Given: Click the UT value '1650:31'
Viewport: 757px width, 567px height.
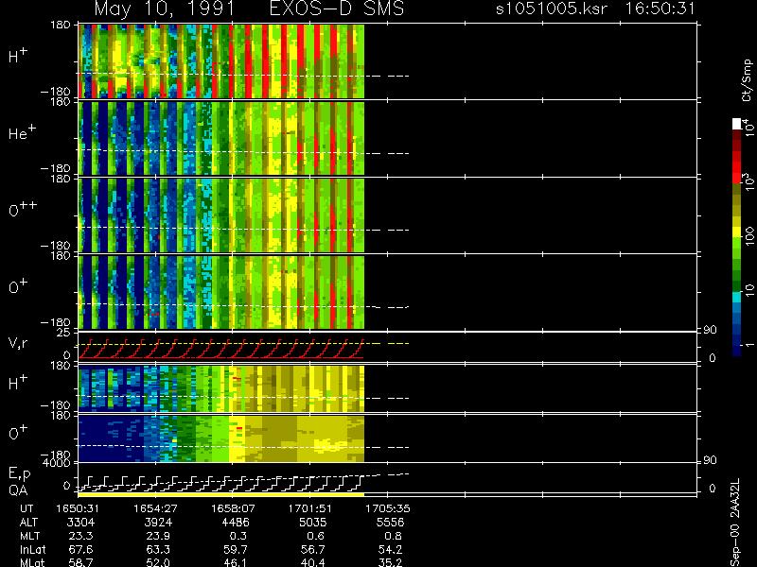Looking at the screenshot, I should pyautogui.click(x=78, y=508).
